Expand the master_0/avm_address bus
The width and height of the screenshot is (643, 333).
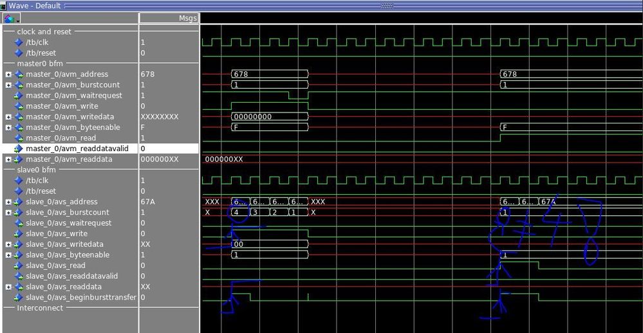(x=8, y=75)
